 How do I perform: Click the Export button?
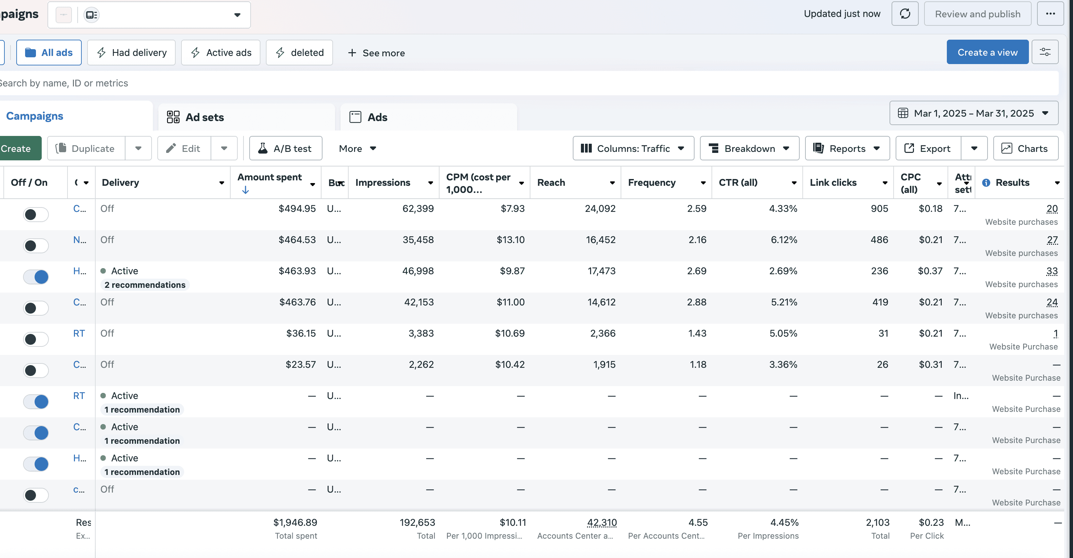pyautogui.click(x=928, y=148)
